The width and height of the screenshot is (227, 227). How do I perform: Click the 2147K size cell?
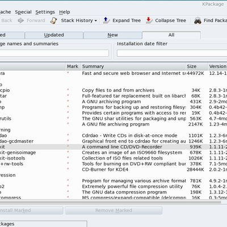click(x=196, y=124)
